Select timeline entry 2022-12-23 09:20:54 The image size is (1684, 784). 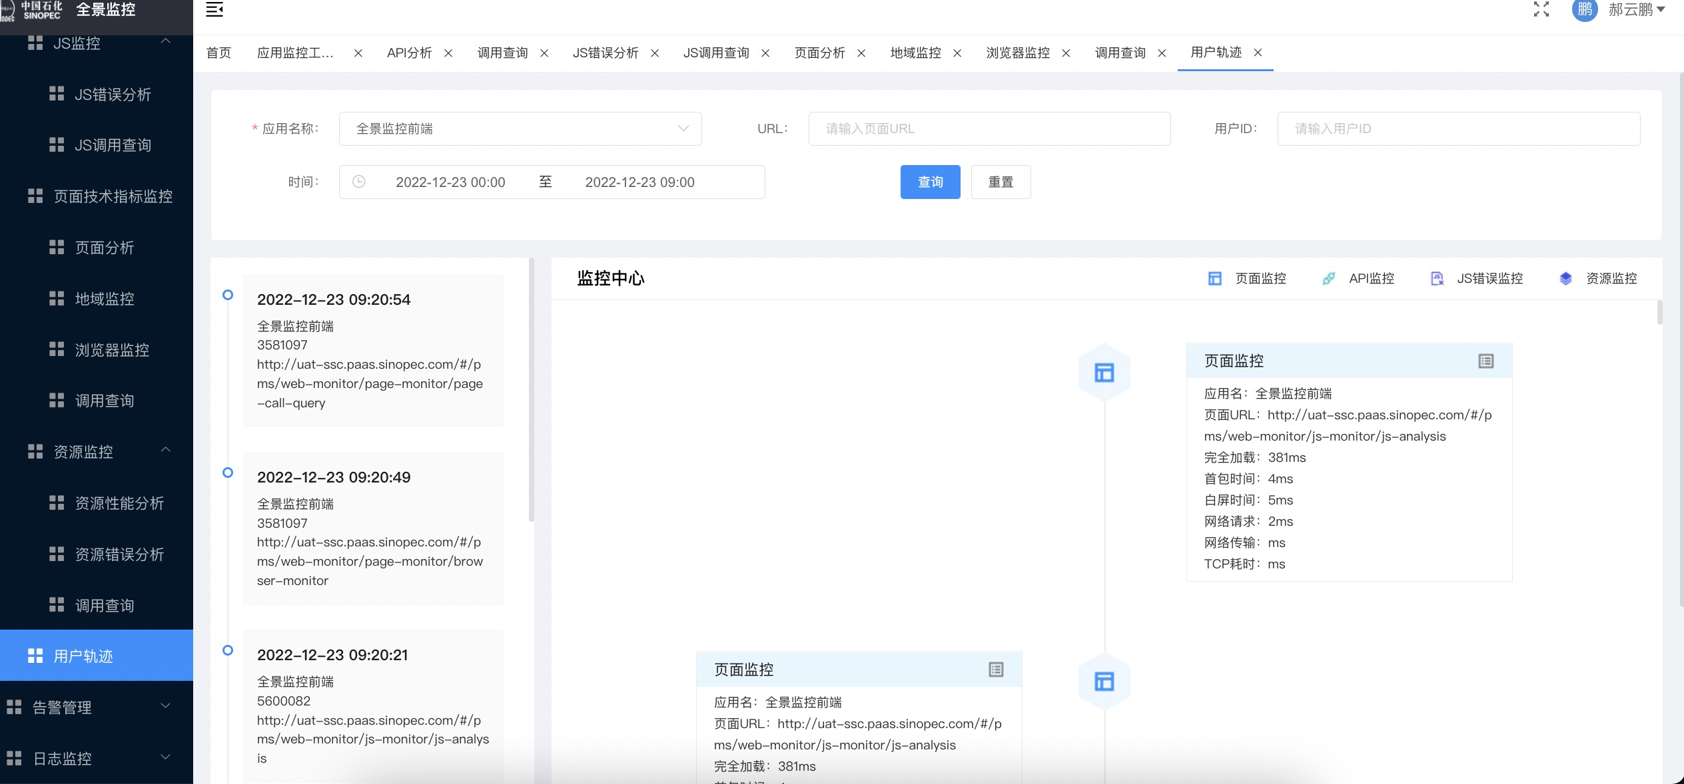point(373,351)
